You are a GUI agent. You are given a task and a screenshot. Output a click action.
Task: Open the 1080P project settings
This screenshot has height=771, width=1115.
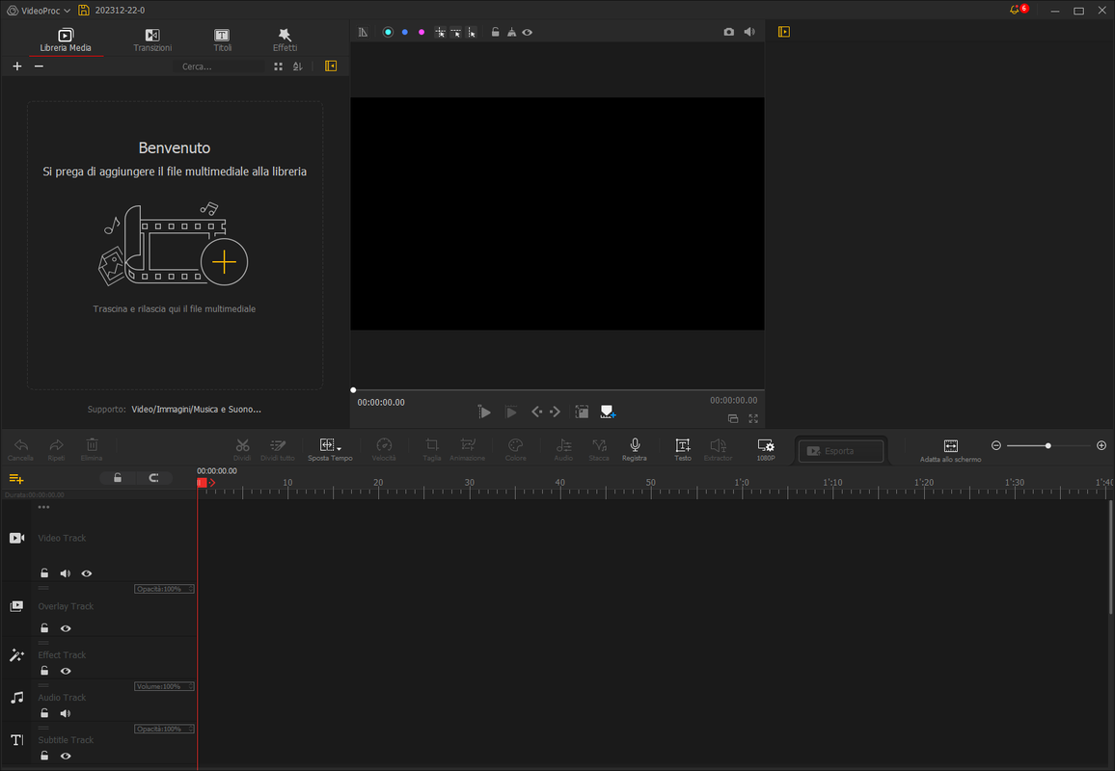(x=766, y=450)
